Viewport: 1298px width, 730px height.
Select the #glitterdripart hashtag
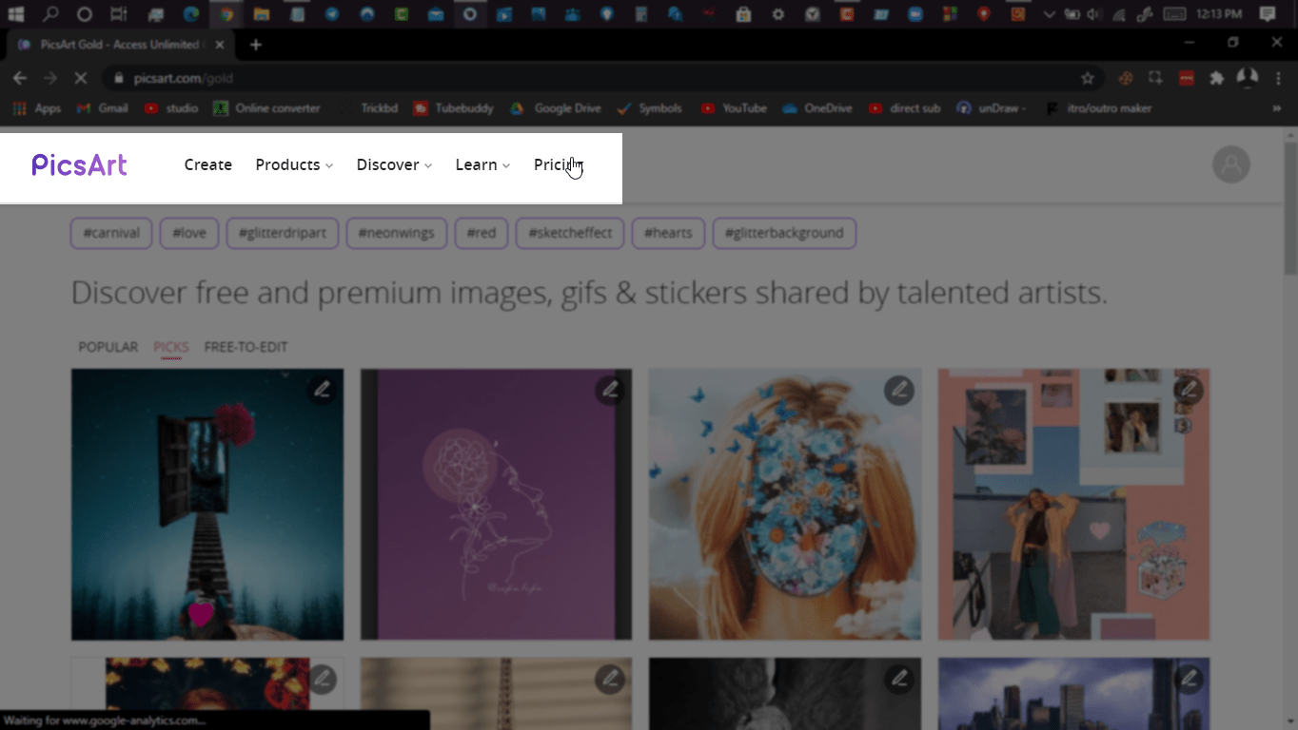pyautogui.click(x=283, y=233)
